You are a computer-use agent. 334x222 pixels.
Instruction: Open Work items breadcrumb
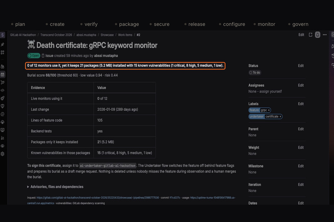coord(125,35)
